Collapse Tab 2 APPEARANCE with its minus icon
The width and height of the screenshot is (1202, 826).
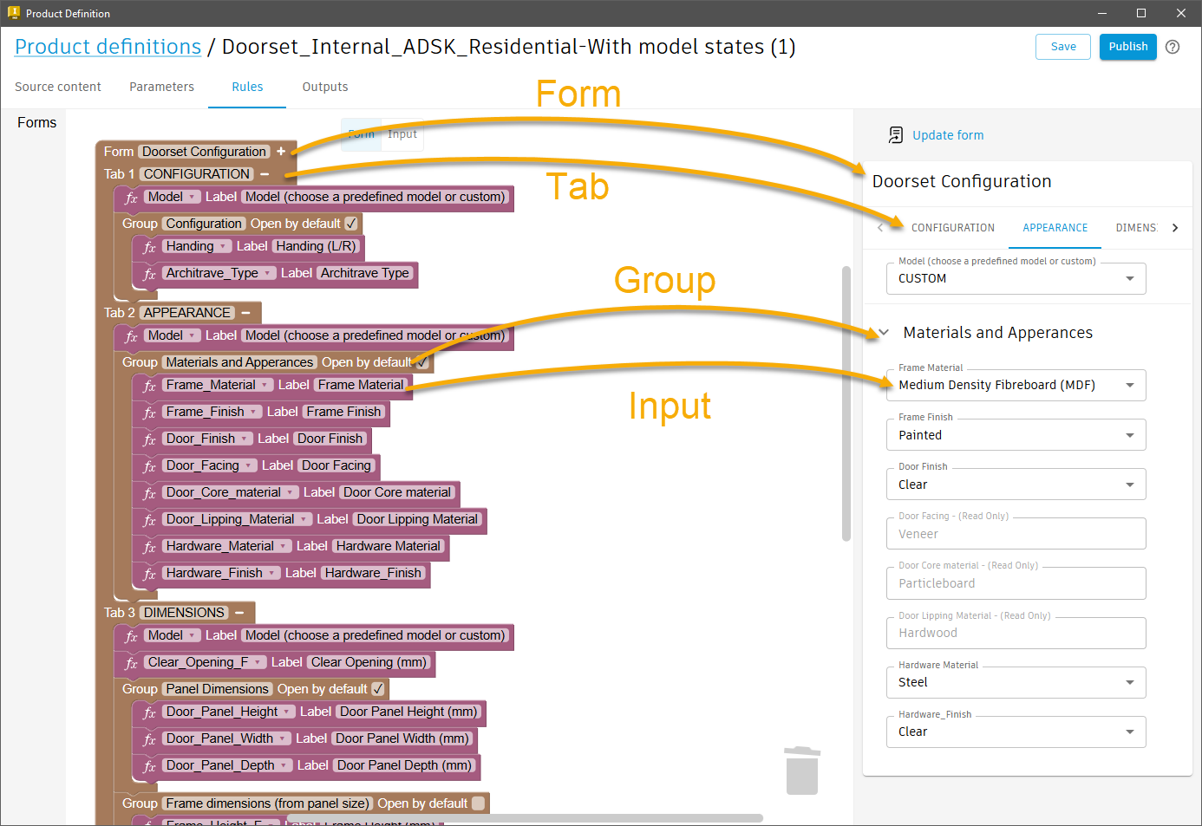tap(245, 313)
